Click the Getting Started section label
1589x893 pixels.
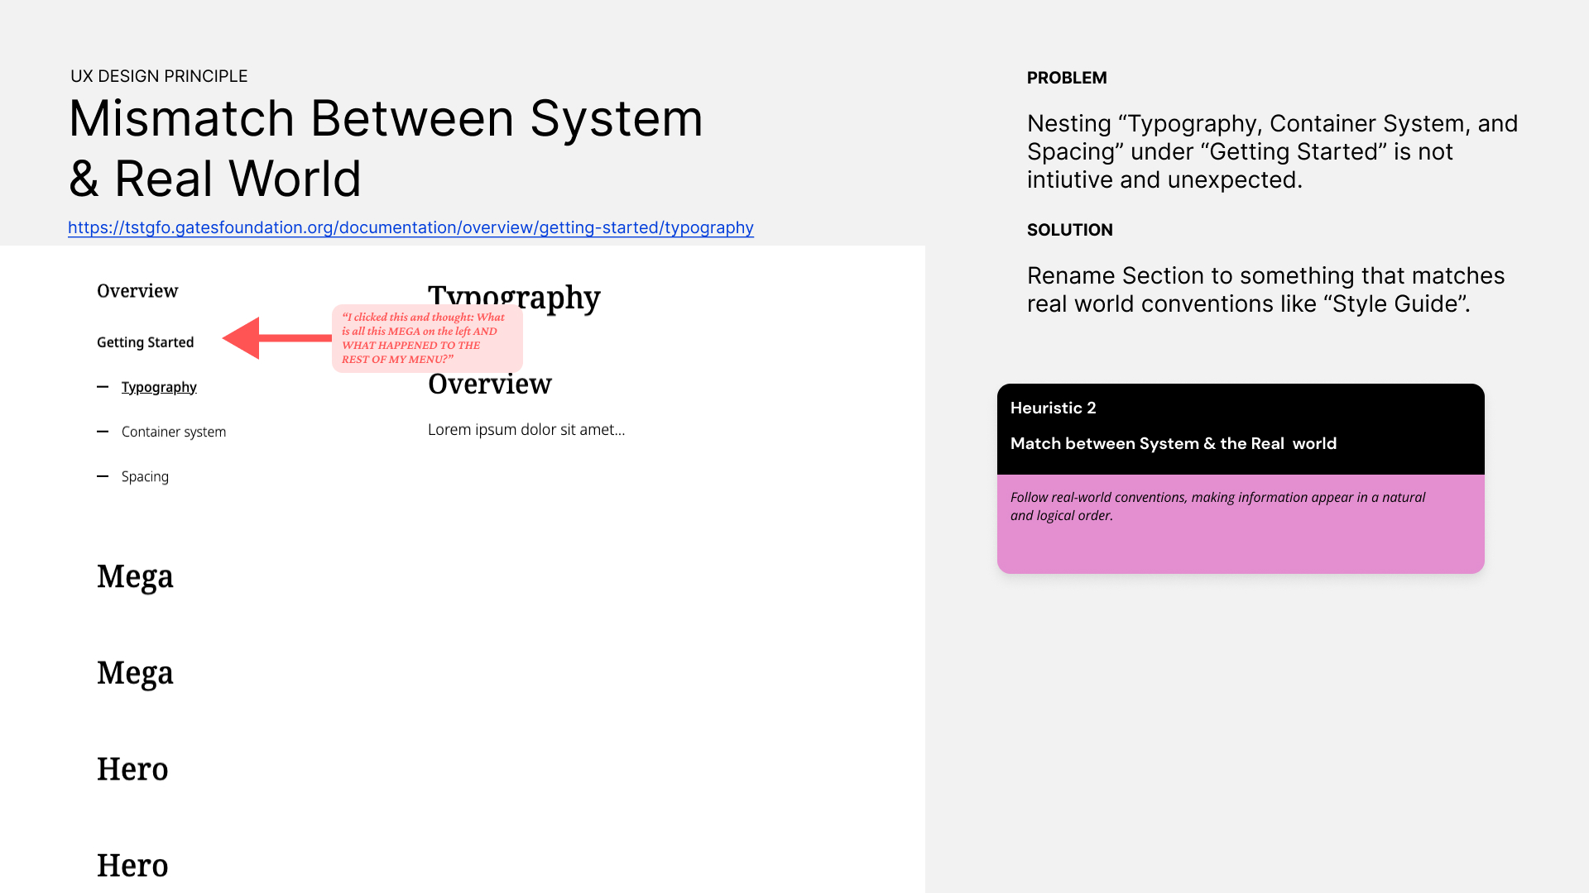(145, 342)
